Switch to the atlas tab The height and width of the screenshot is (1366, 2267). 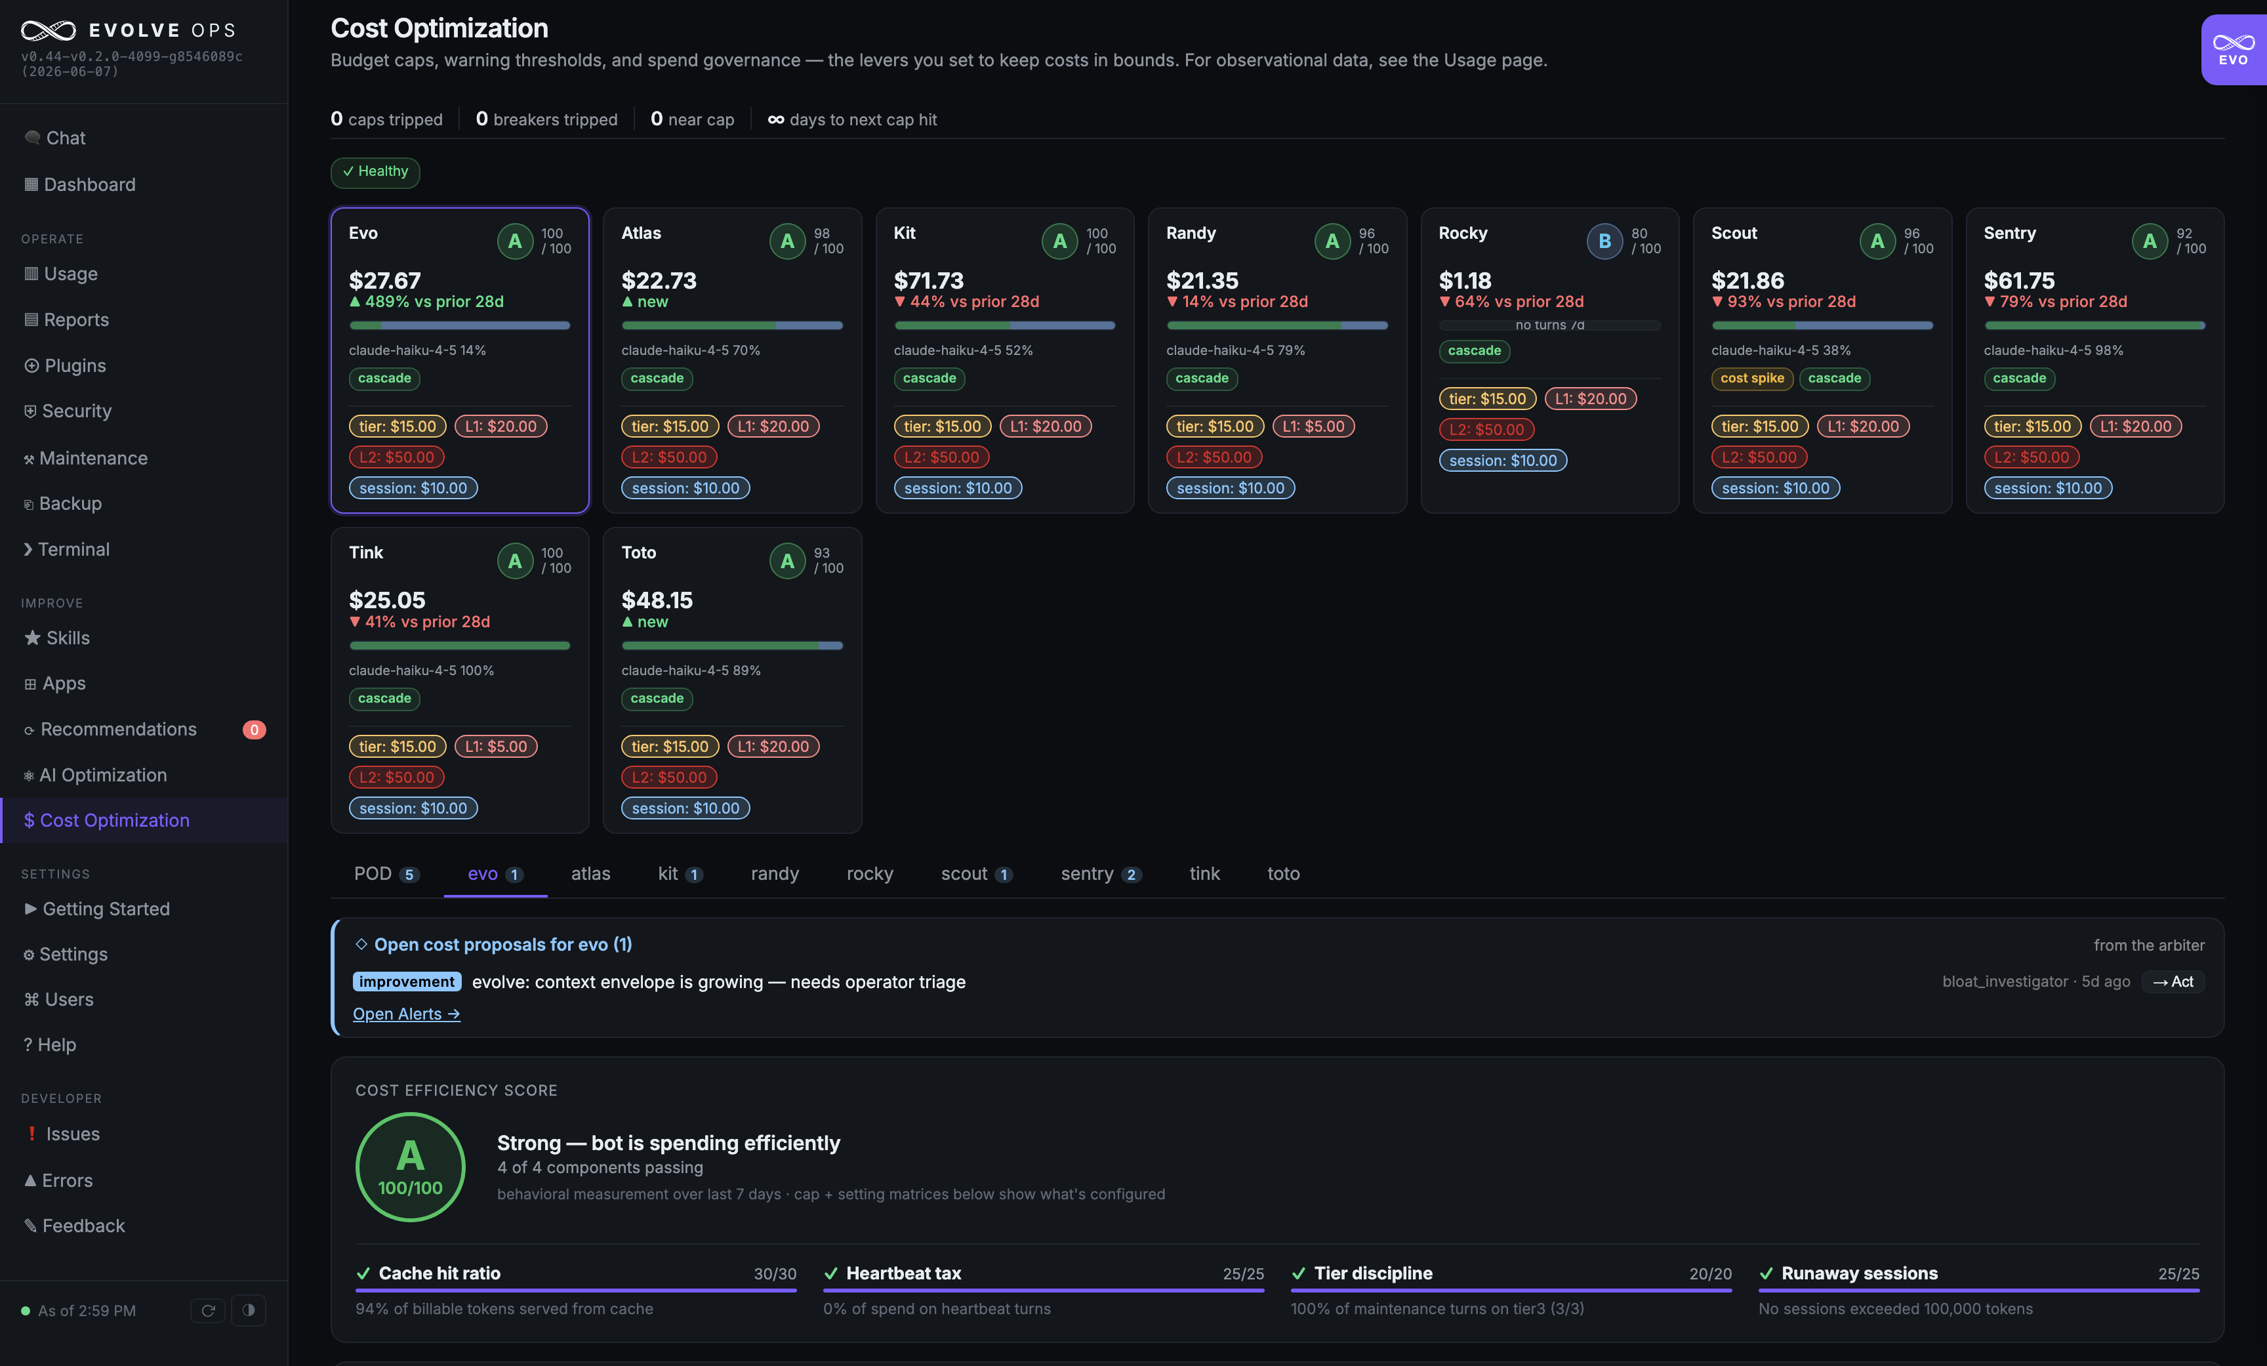click(590, 875)
